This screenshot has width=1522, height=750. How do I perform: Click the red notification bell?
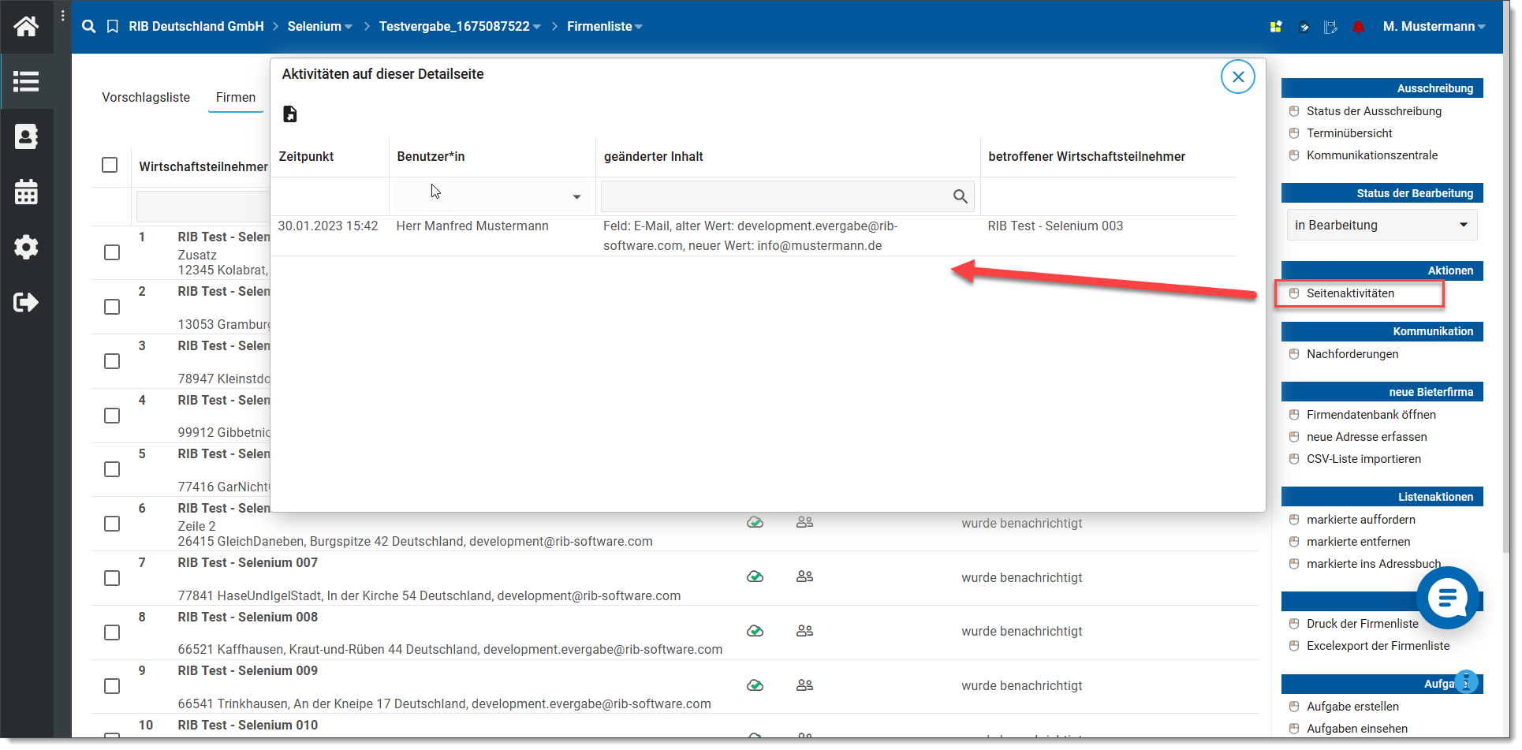click(x=1358, y=27)
